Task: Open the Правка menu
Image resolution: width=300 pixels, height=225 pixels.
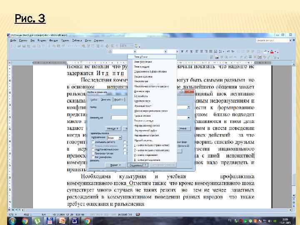Action: tap(23, 40)
